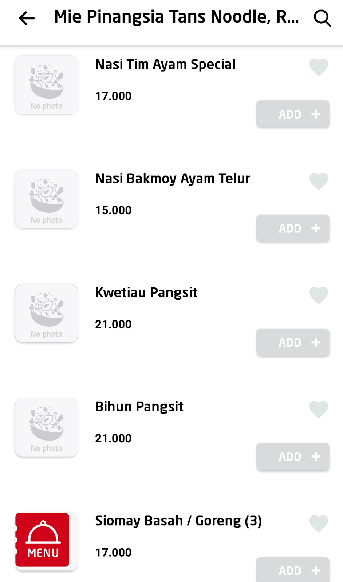Image resolution: width=343 pixels, height=582 pixels.
Task: Favorite Nasi Bakmoy Ayam Telur heart
Action: pos(319,181)
